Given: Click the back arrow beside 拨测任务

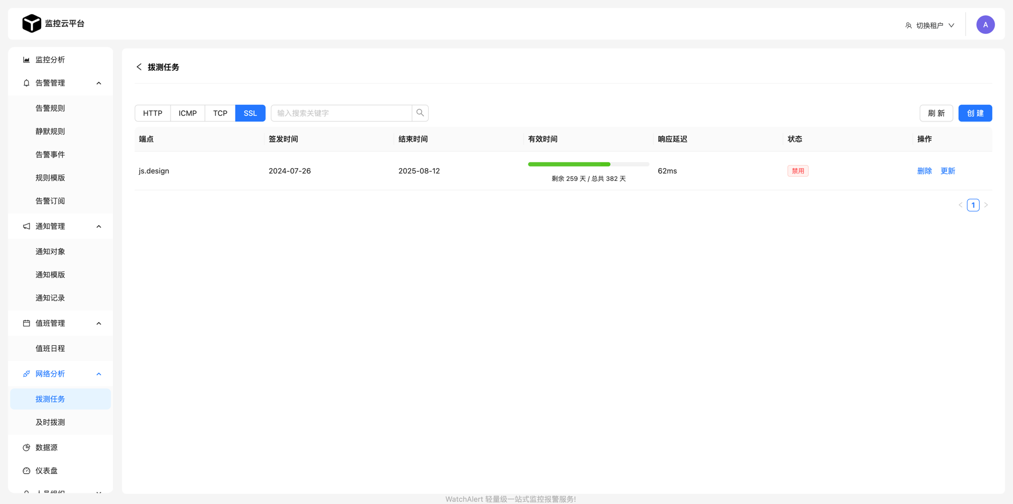Looking at the screenshot, I should coord(139,67).
